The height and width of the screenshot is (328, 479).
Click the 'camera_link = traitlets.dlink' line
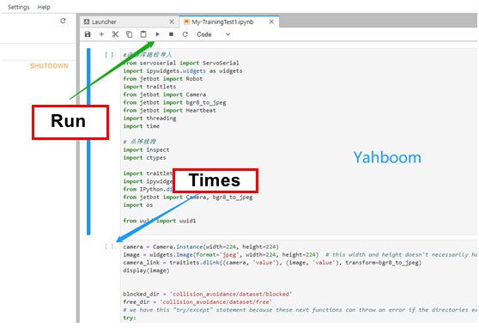272,263
